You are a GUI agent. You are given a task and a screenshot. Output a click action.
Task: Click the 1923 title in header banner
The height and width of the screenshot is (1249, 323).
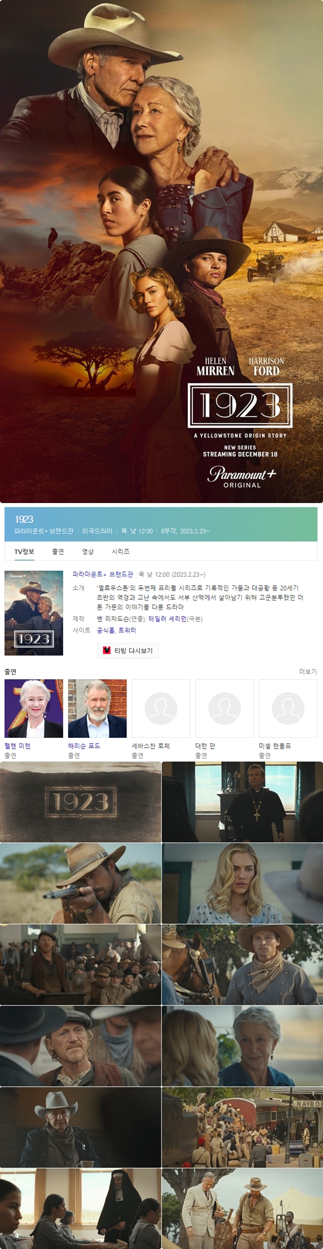(24, 519)
